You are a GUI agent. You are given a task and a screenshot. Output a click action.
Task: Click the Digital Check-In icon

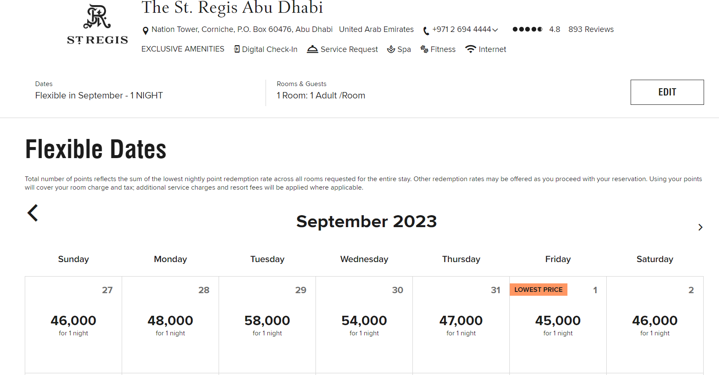tap(237, 49)
